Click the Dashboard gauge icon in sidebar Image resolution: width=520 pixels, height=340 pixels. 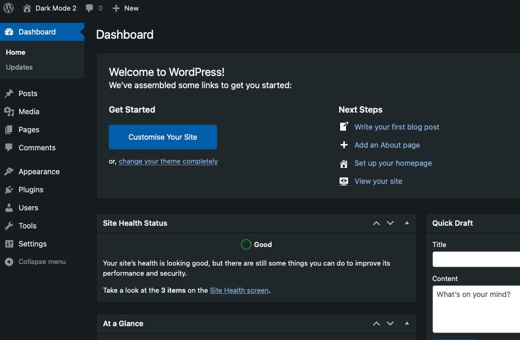pos(9,32)
